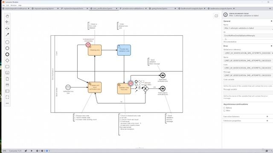Switch to banksmscongrats.bpmn tab

[221, 8]
